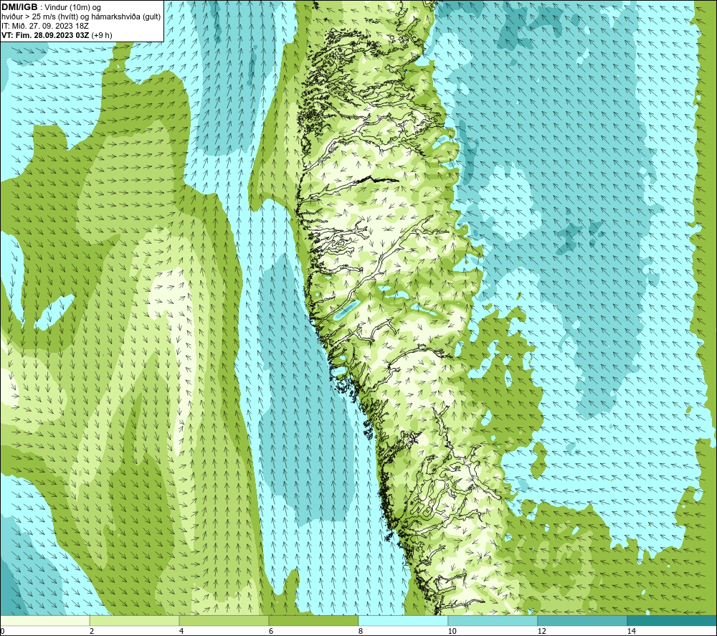Click the legend scale label '14'
Viewport: 717px width, 636px height.
coord(632,631)
